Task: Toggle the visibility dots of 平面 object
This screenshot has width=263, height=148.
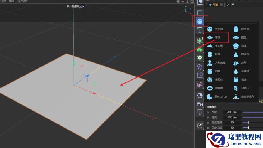Action: pyautogui.click(x=225, y=5)
